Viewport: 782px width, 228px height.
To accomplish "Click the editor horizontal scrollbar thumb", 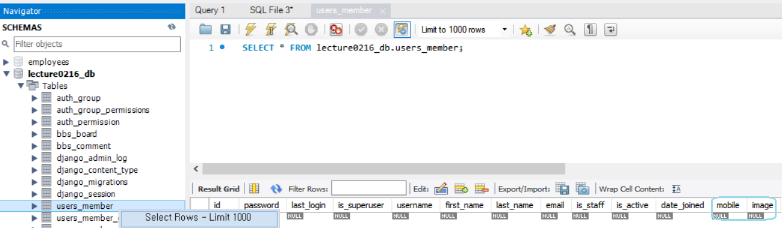I will pyautogui.click(x=384, y=169).
